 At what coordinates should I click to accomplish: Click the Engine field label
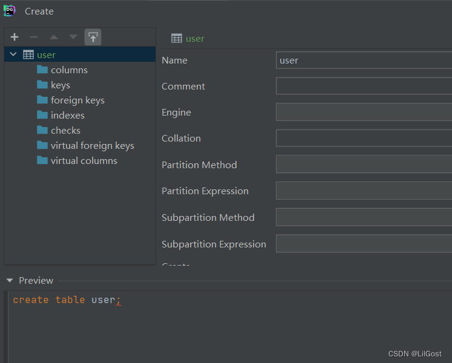coord(177,113)
